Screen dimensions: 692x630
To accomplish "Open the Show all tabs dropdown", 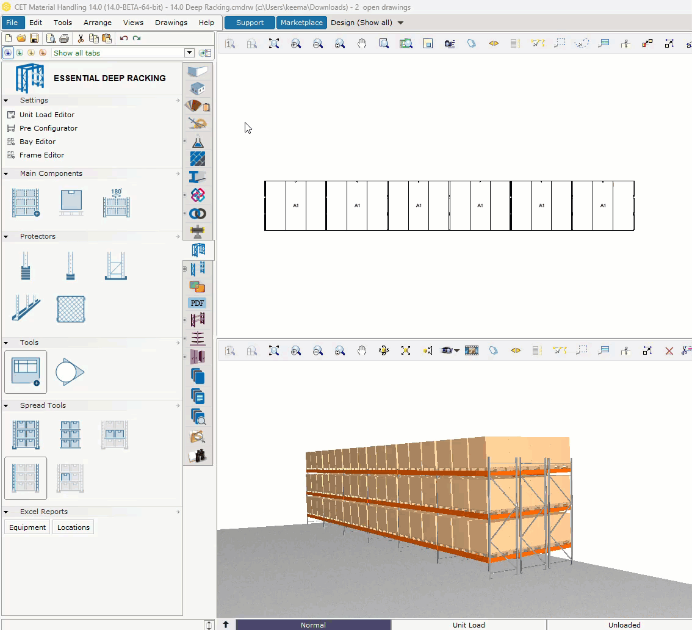I will point(189,53).
